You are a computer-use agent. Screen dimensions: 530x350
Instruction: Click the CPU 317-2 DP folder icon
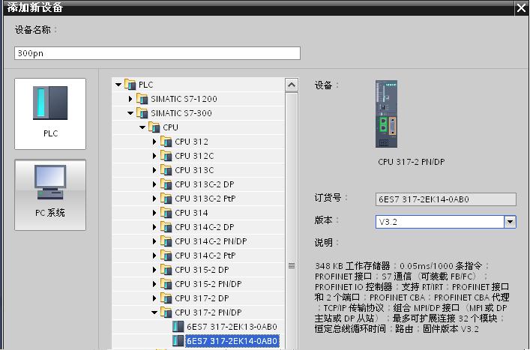coord(166,298)
